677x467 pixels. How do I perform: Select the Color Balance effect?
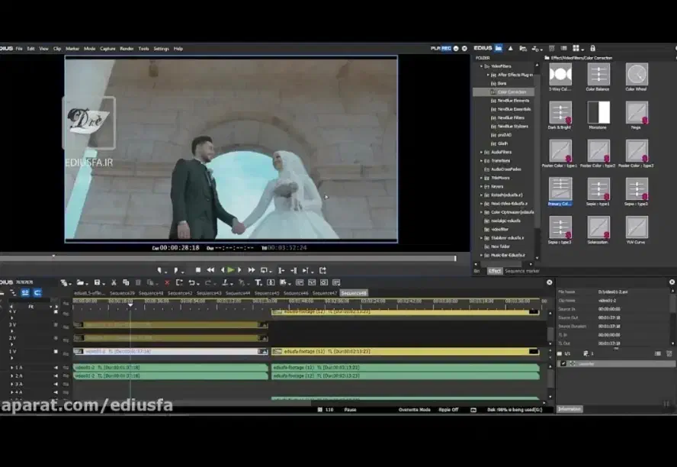(x=598, y=75)
